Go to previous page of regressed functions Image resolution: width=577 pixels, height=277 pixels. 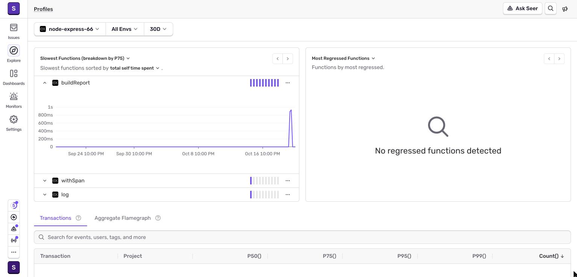click(549, 59)
